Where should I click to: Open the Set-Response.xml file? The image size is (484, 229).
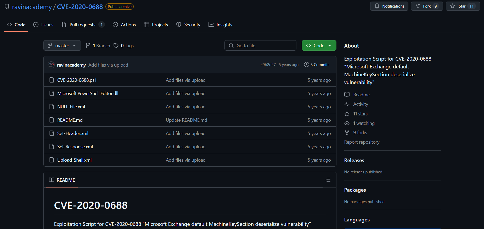point(75,147)
